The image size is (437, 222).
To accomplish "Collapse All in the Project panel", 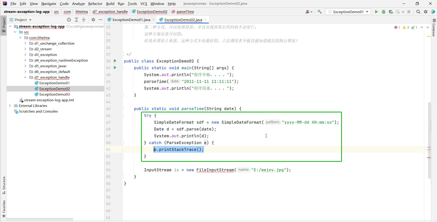I will tap(84, 20).
